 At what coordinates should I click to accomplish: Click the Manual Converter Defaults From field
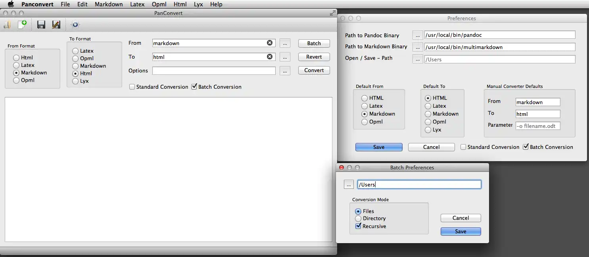[x=538, y=102]
